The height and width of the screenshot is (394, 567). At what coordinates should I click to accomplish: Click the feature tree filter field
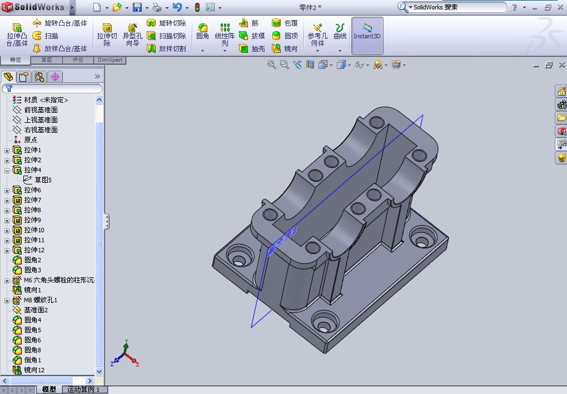click(x=52, y=88)
